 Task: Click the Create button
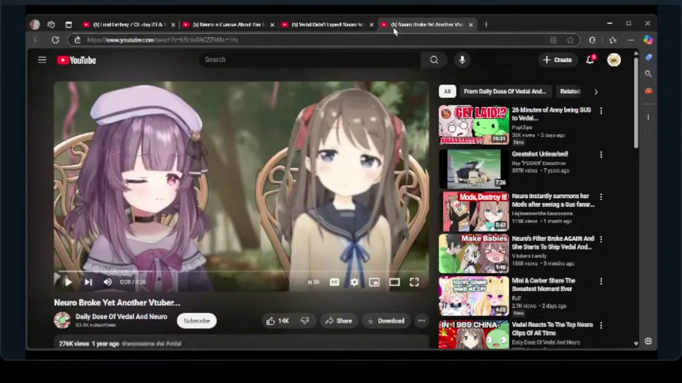coord(557,60)
